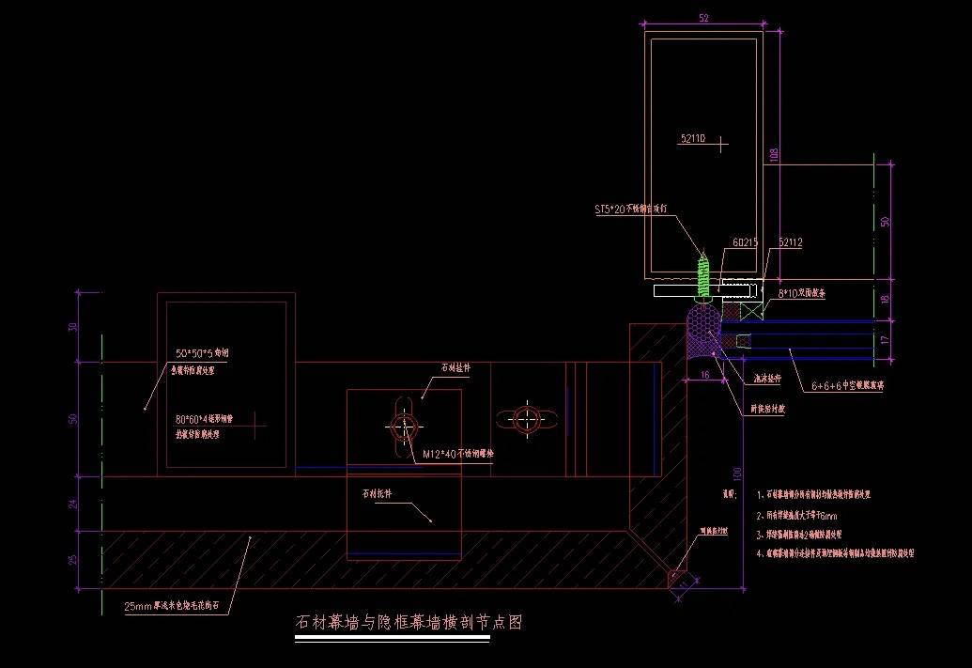Image resolution: width=972 pixels, height=668 pixels.
Task: Click the 52 width dimension at top
Action: point(703,17)
